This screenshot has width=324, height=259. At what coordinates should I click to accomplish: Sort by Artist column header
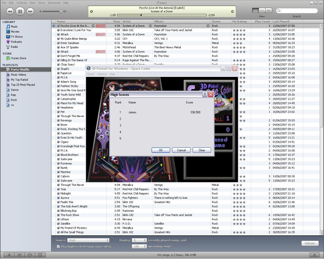pyautogui.click(x=137, y=21)
